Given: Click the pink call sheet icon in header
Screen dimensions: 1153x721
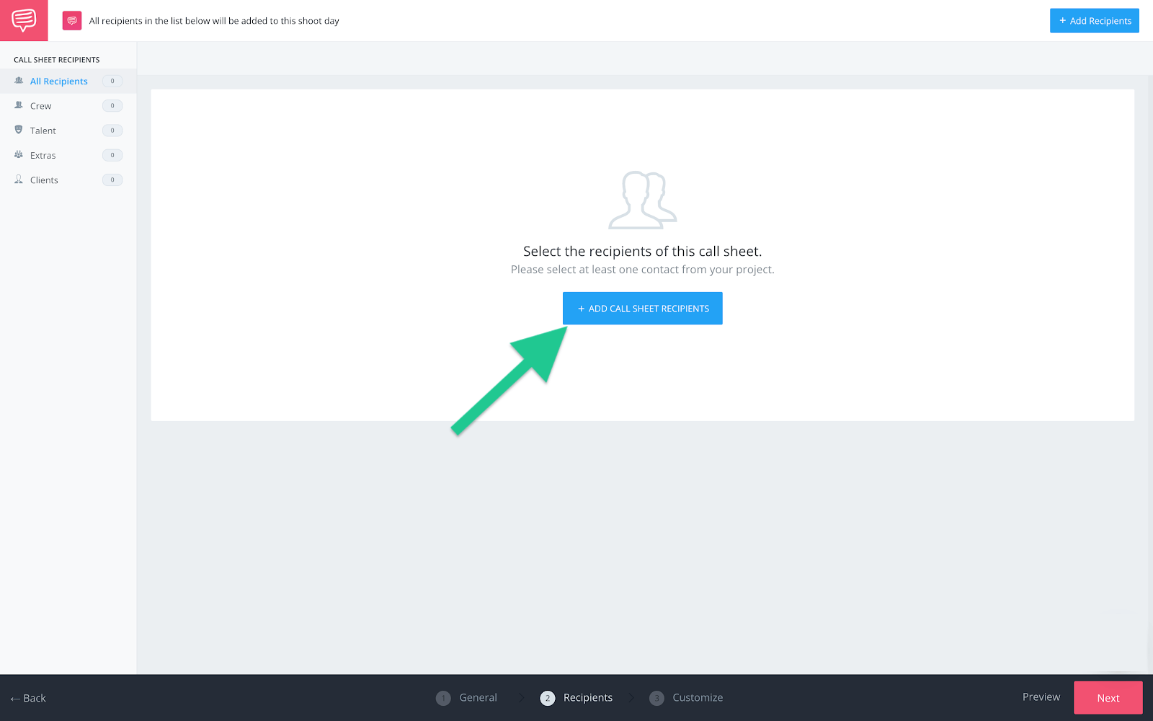Looking at the screenshot, I should pos(72,21).
